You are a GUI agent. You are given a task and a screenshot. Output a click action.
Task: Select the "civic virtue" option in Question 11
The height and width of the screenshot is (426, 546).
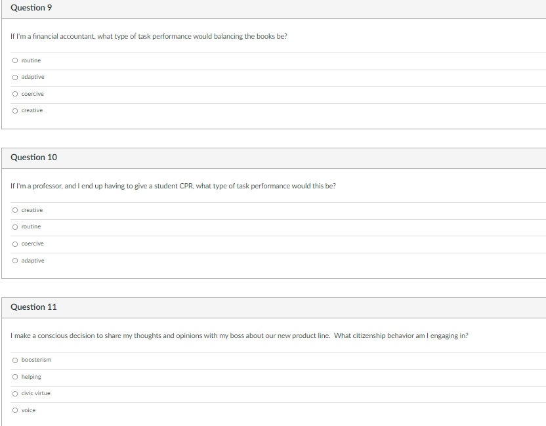tap(14, 393)
